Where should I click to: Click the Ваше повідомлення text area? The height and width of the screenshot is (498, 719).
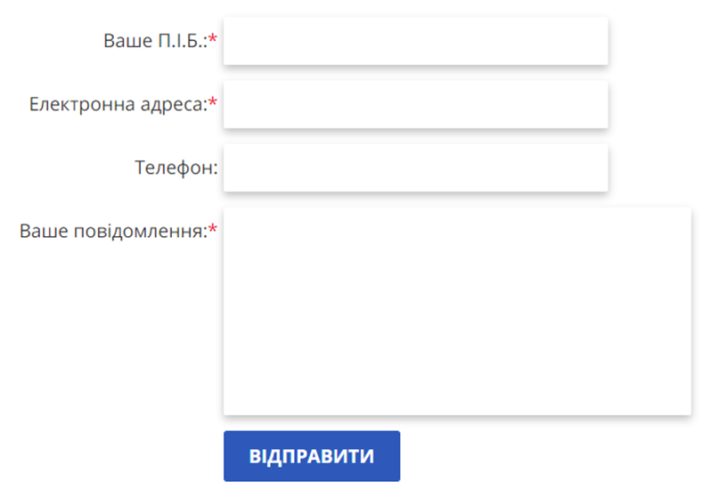click(457, 311)
